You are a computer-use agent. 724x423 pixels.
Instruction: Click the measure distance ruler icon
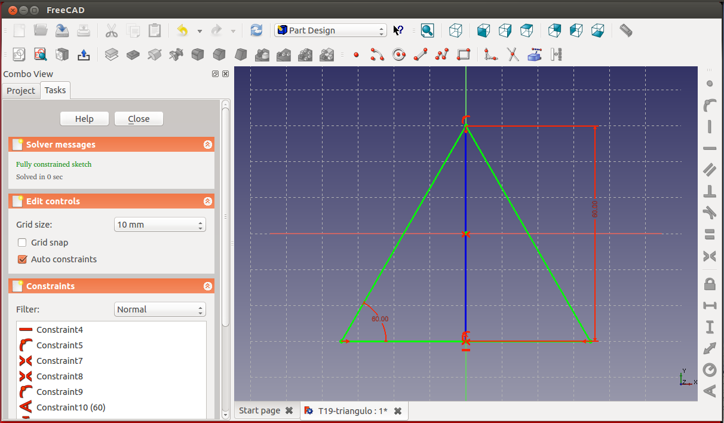pyautogui.click(x=625, y=30)
